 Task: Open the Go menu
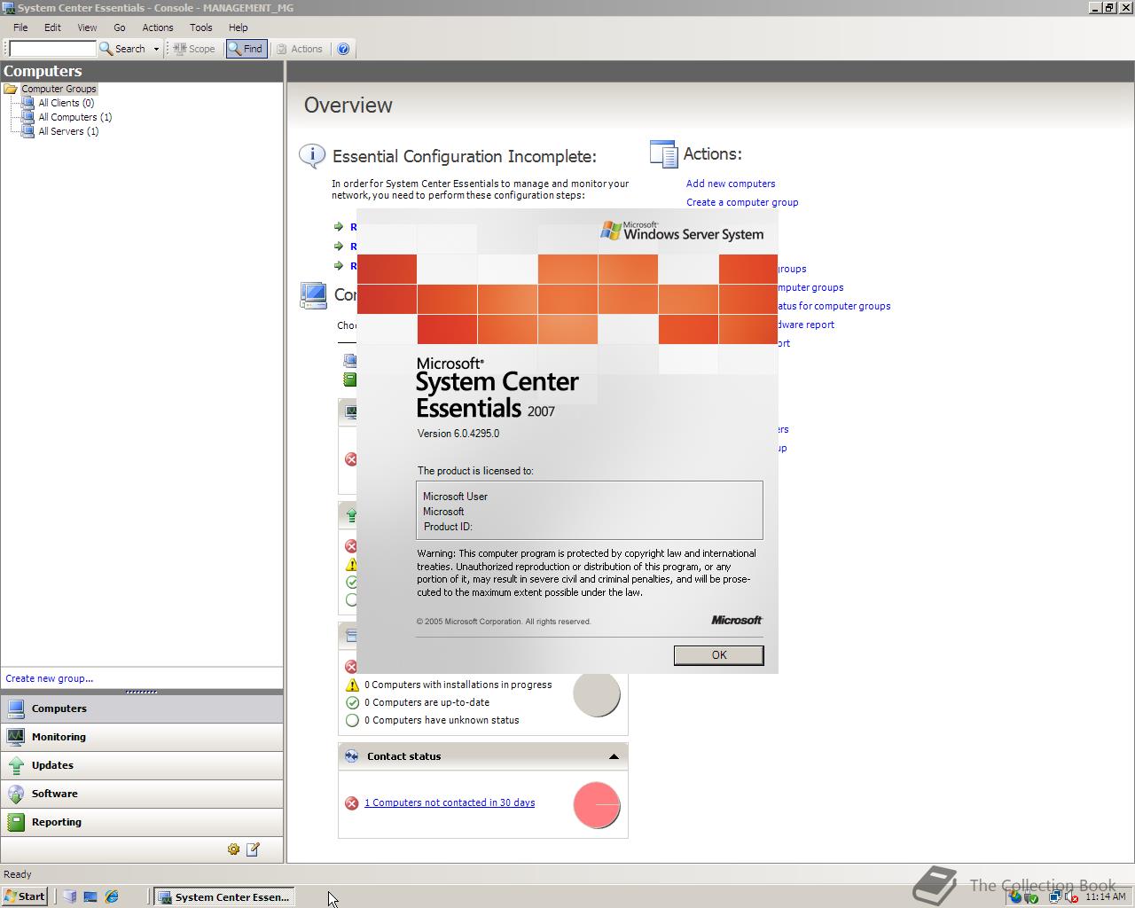tap(120, 27)
